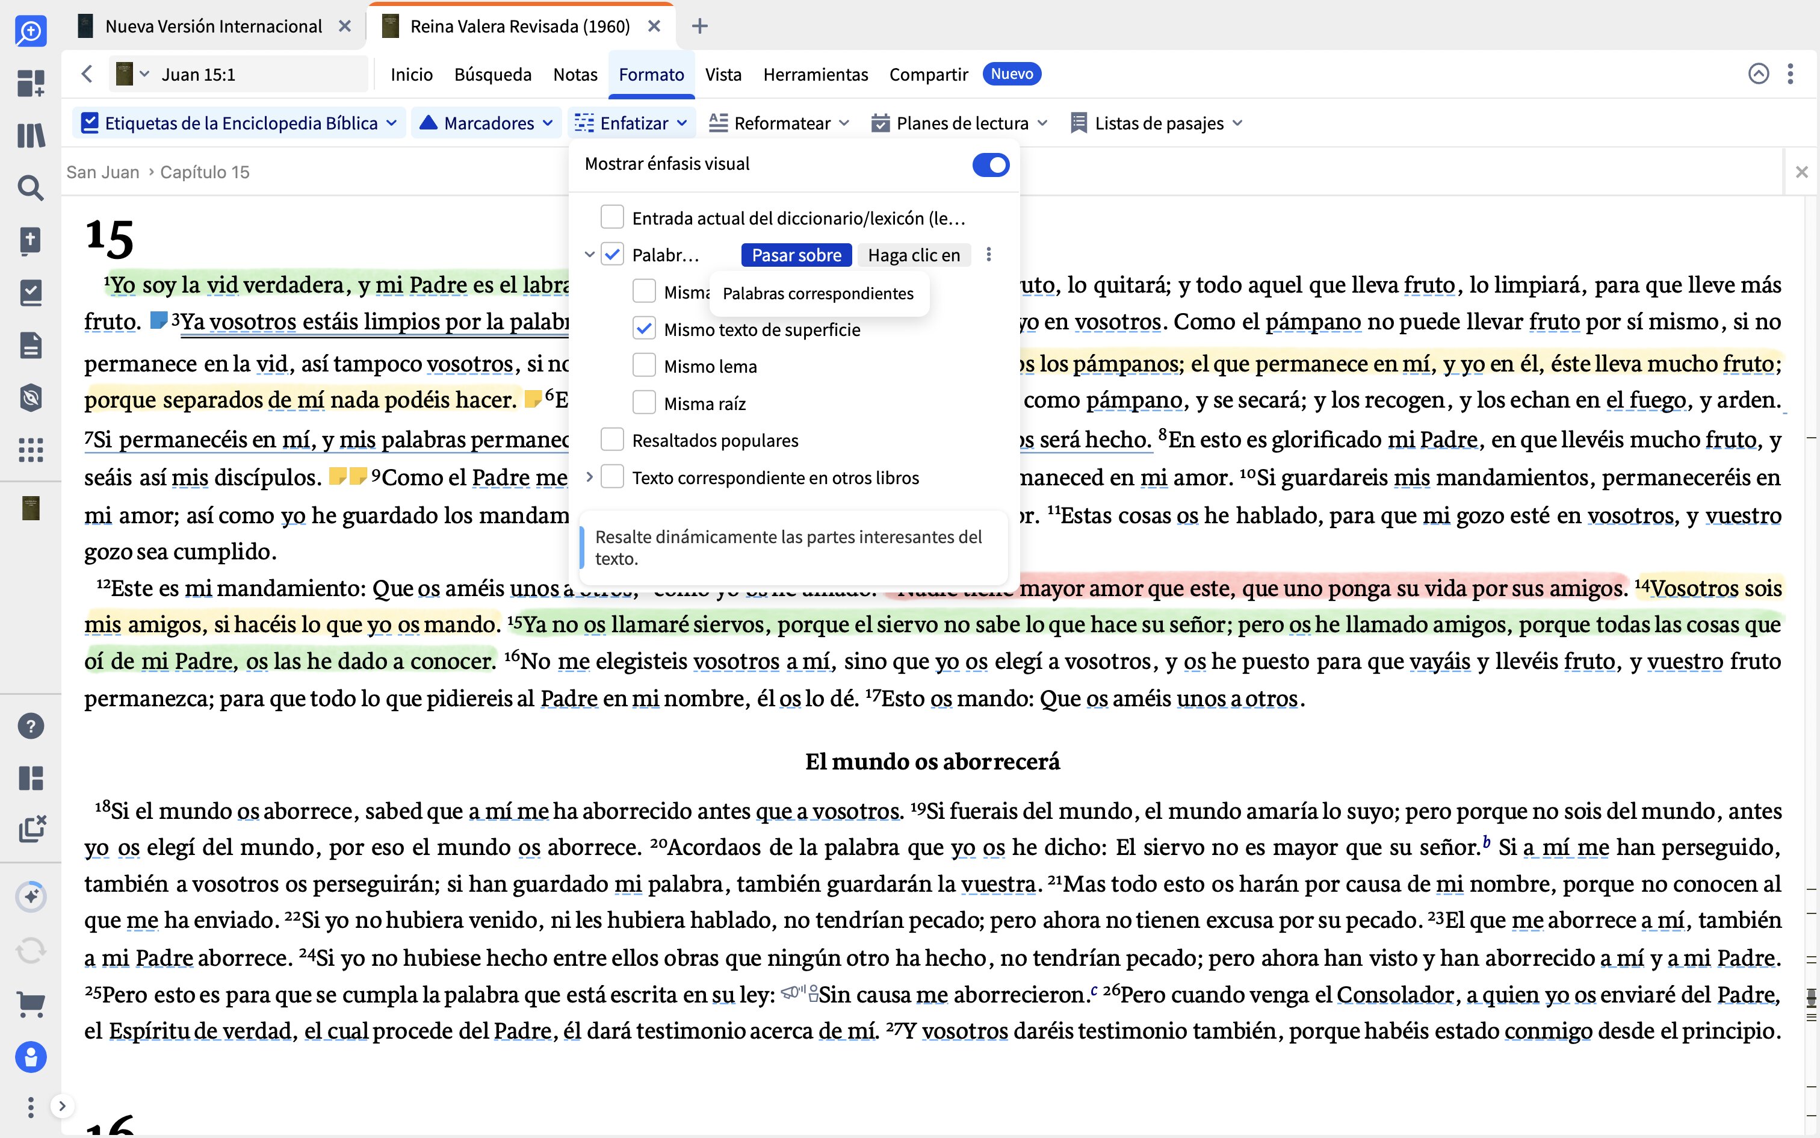
Task: Open the Bible version picker chevron
Action: pyautogui.click(x=144, y=73)
